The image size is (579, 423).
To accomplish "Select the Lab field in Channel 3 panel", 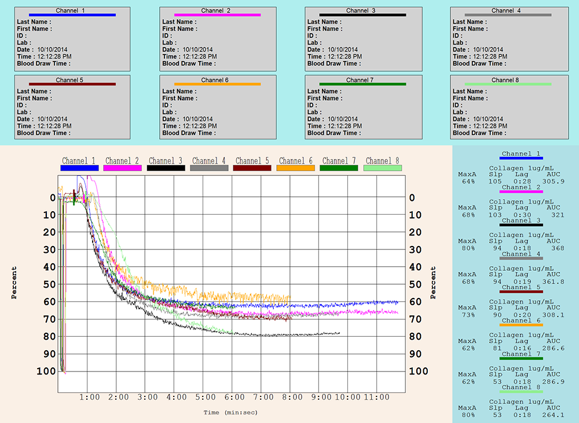I will coord(314,43).
